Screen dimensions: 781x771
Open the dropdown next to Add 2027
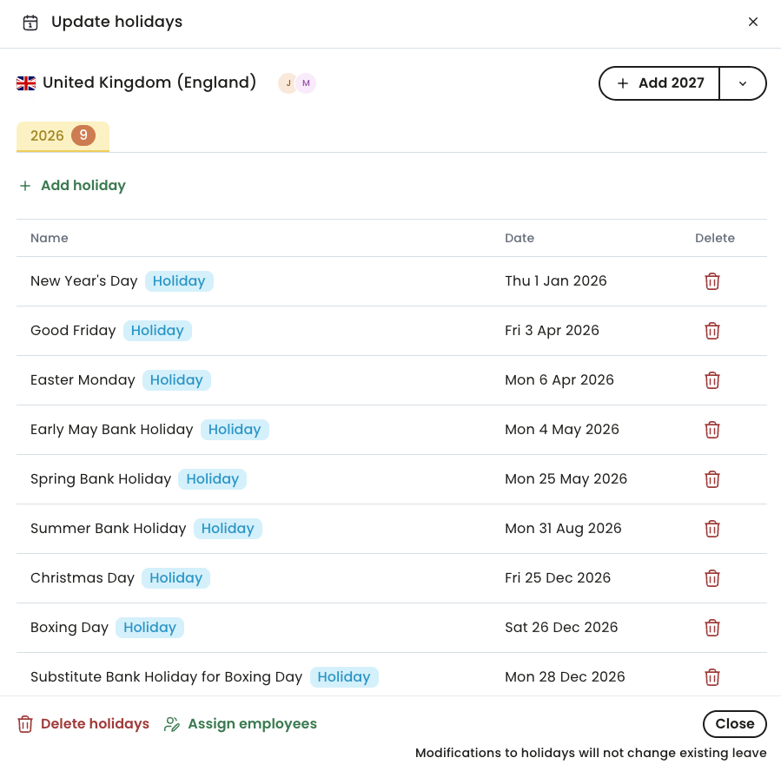[743, 83]
